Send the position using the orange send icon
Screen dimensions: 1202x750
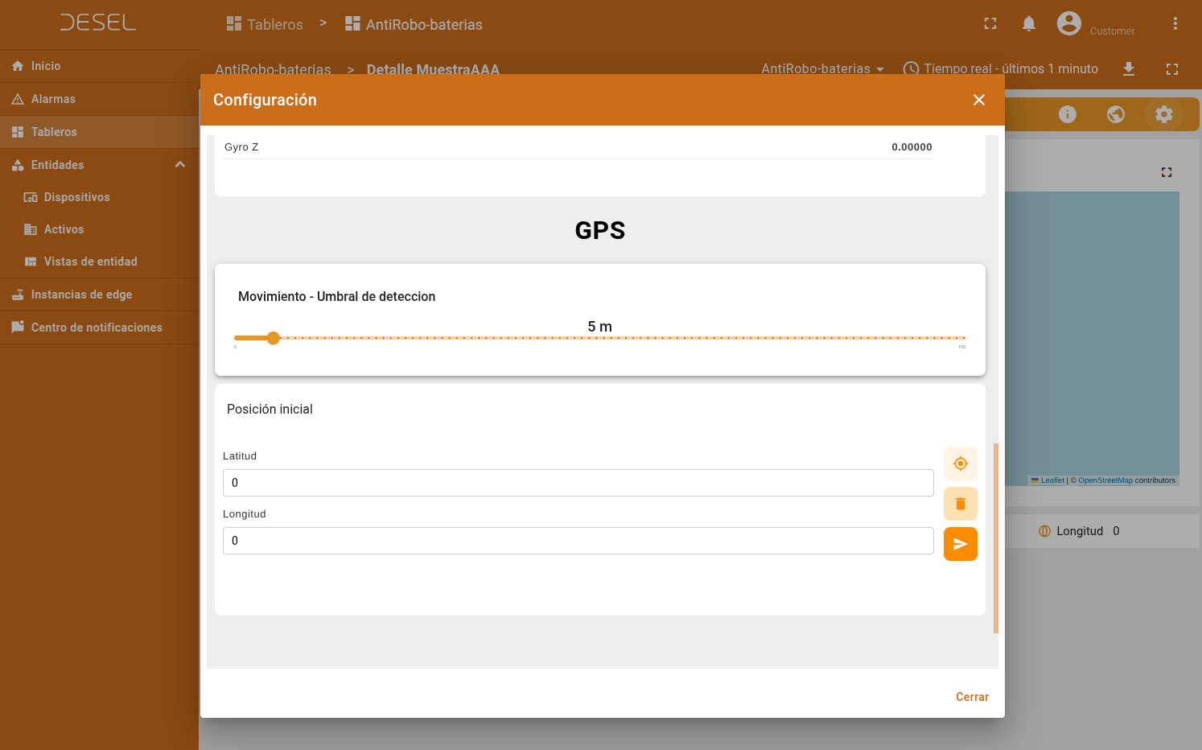pos(960,543)
